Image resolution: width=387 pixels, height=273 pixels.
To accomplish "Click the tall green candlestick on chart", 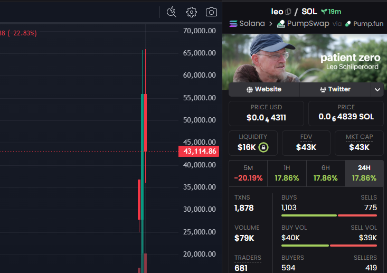I will click(x=142, y=156).
